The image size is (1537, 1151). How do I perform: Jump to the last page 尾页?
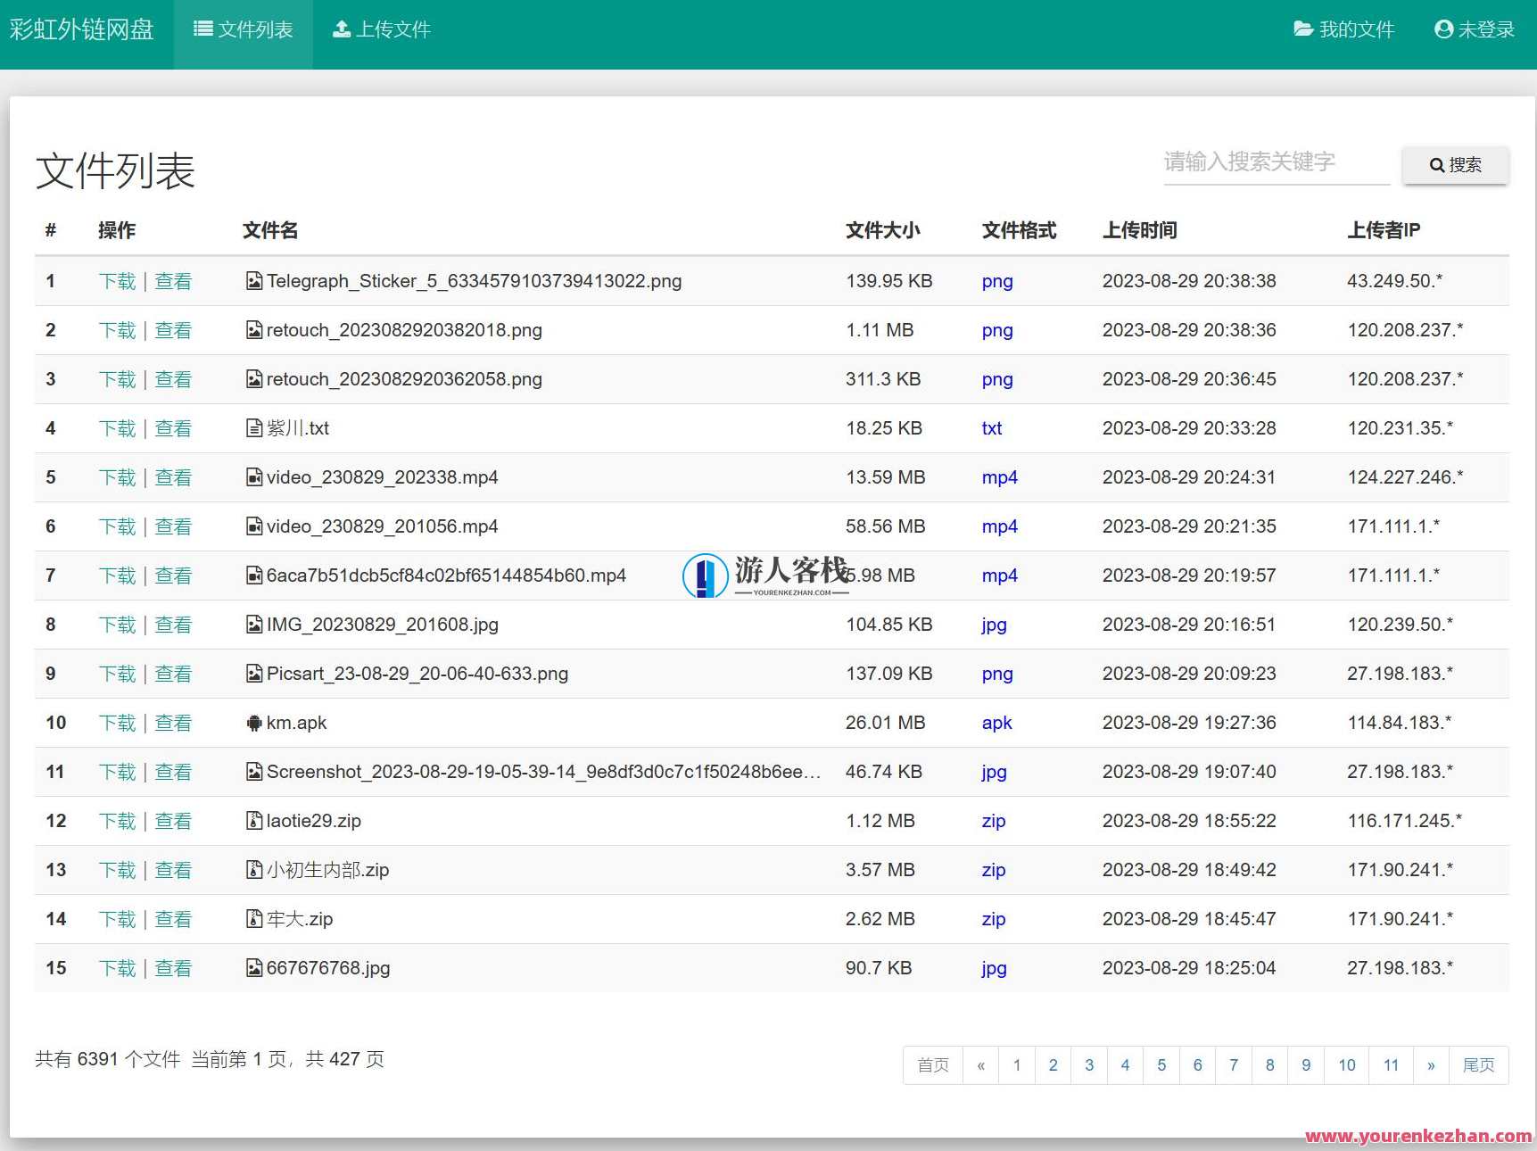(x=1478, y=1065)
